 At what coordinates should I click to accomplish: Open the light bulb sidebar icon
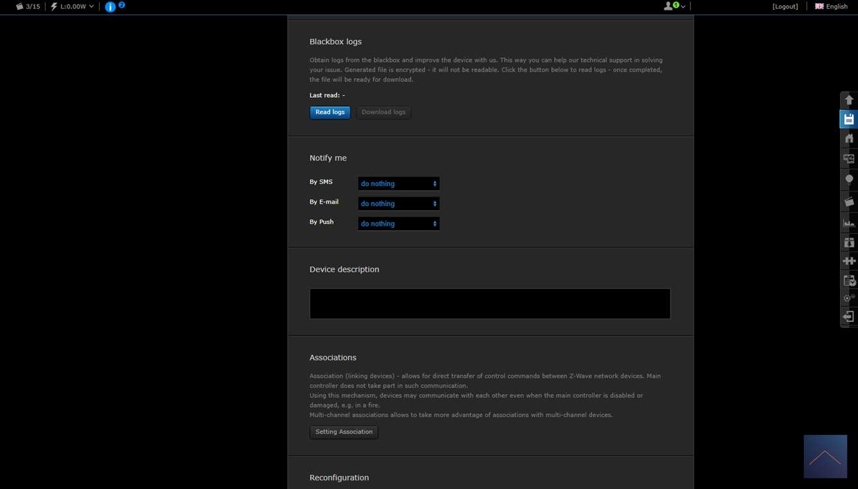tap(849, 179)
